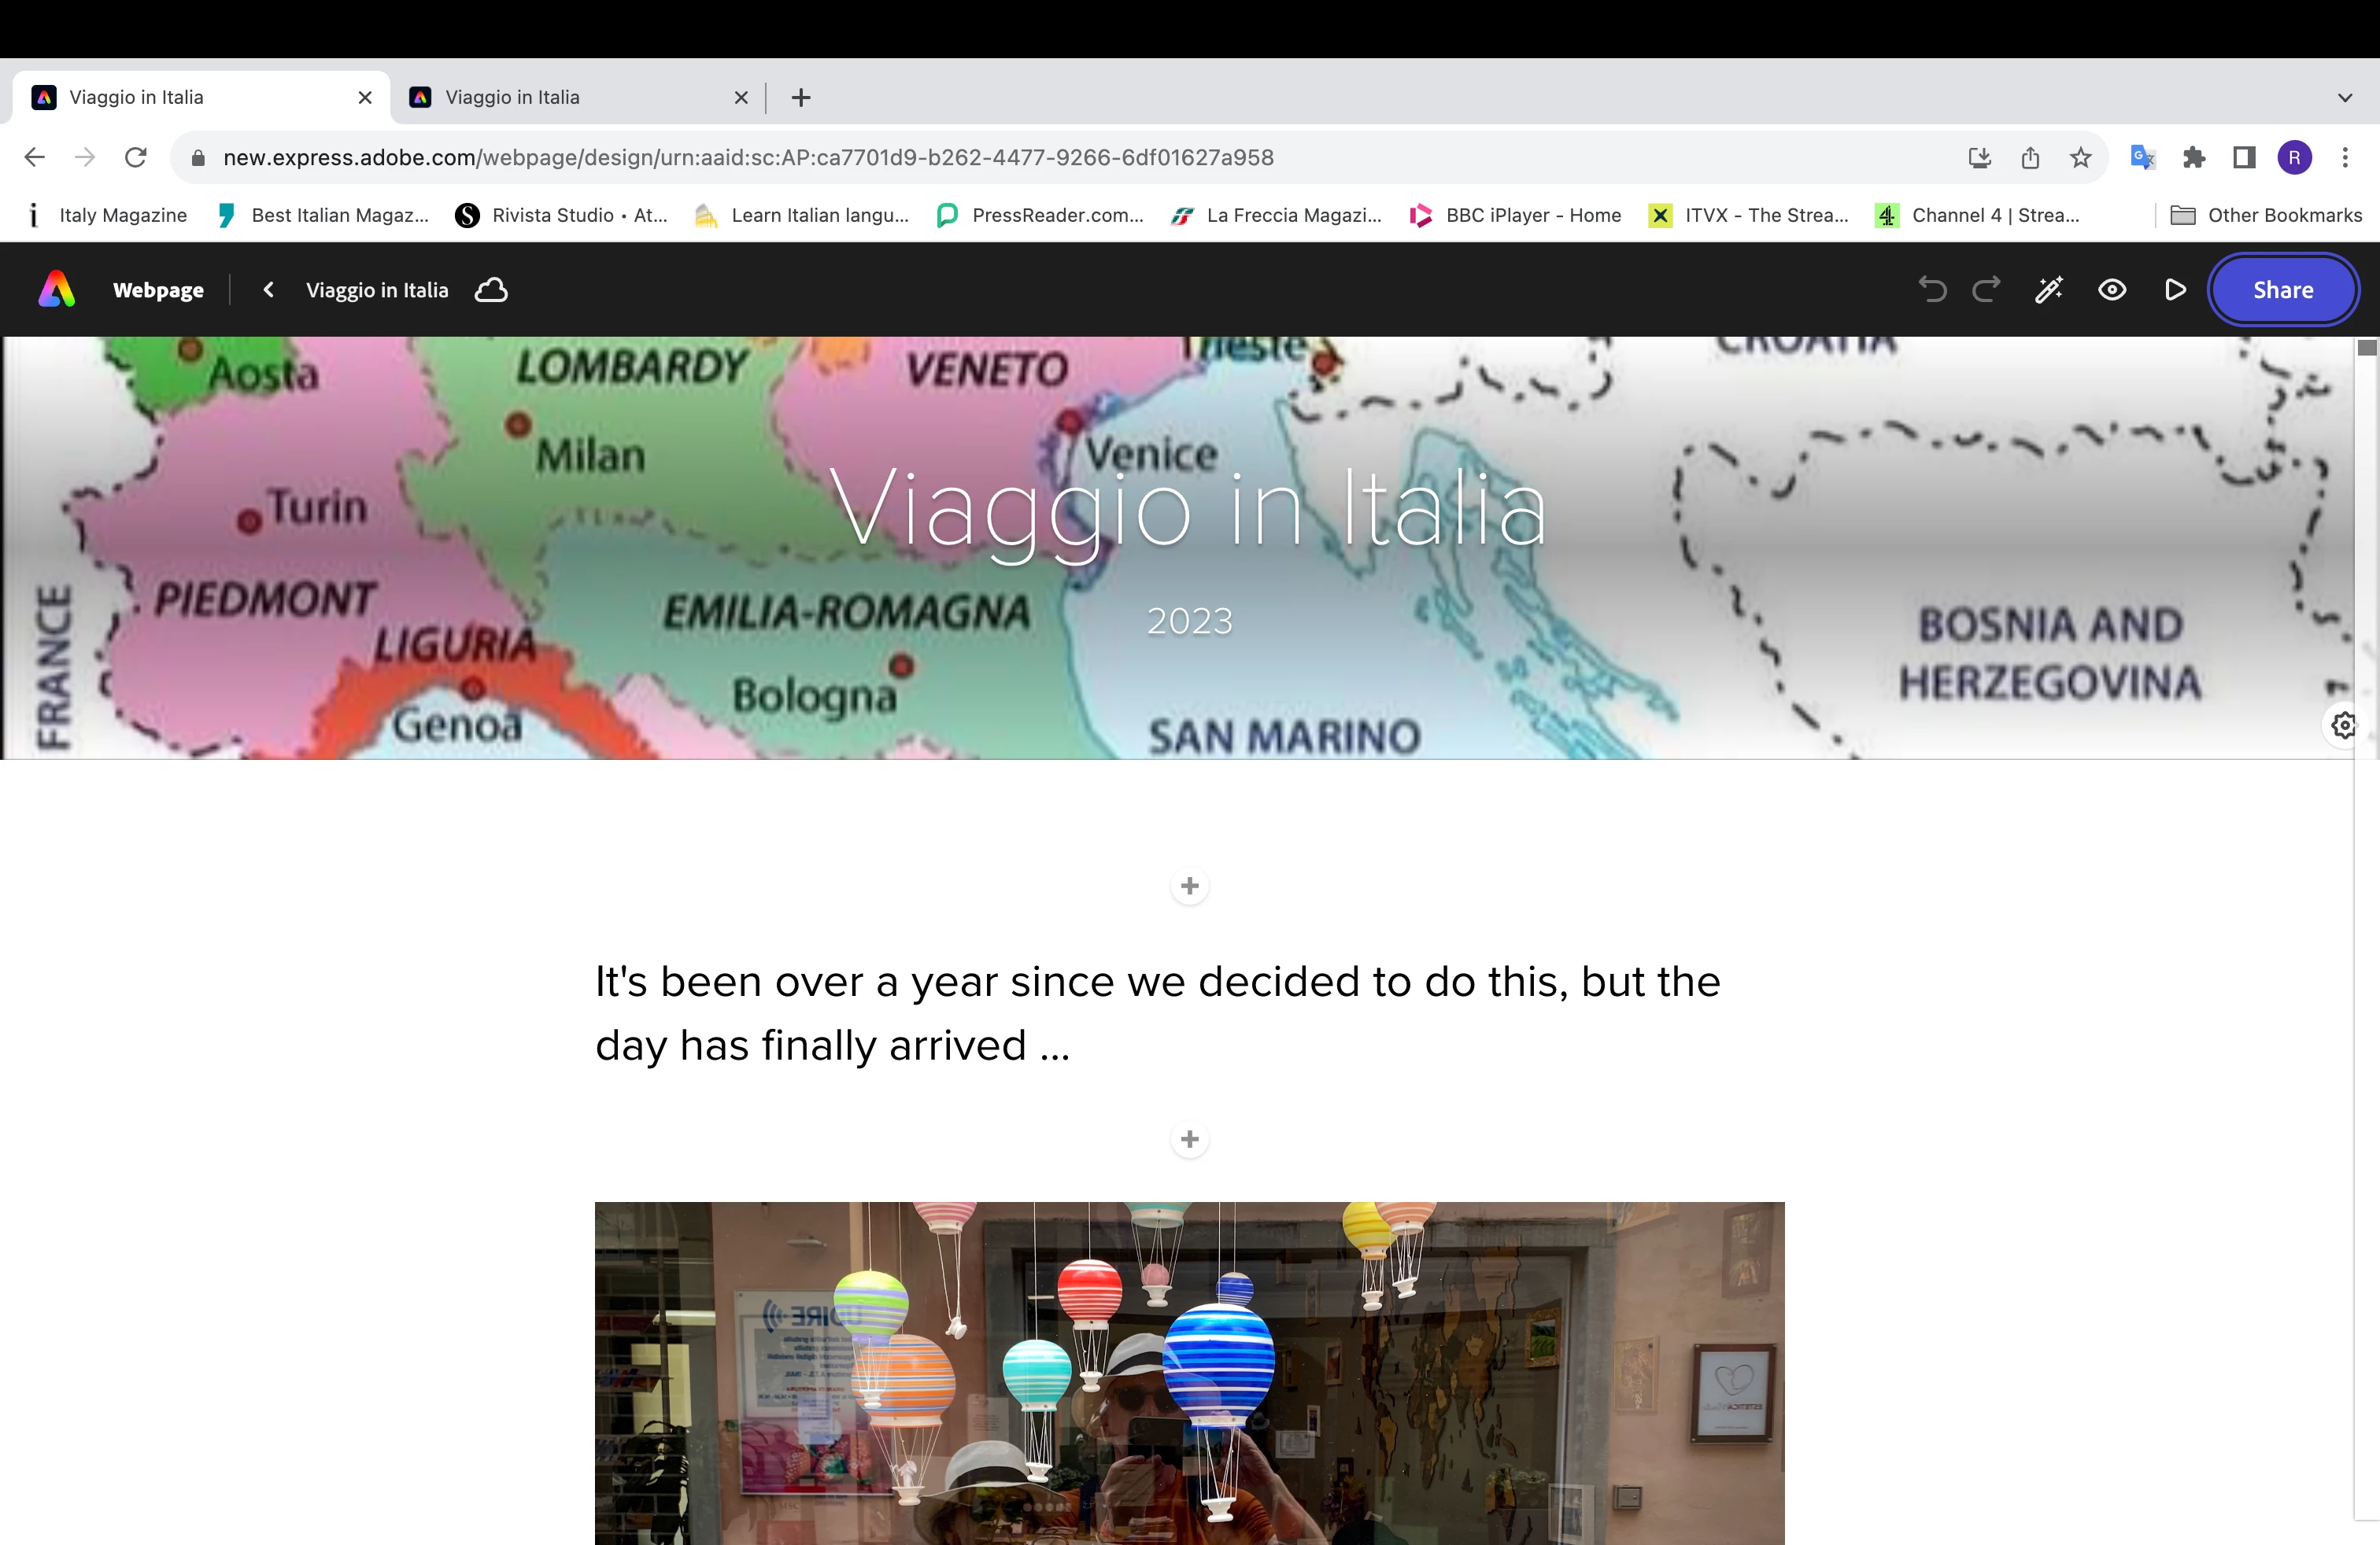
Task: Click the Adobe Express logo icon
Action: click(57, 289)
